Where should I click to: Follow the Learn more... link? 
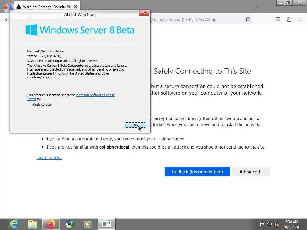[49, 158]
